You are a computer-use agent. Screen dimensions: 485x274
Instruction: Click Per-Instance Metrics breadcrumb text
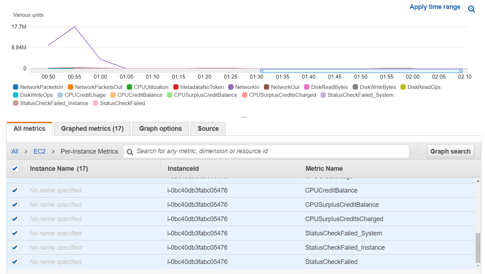click(89, 151)
